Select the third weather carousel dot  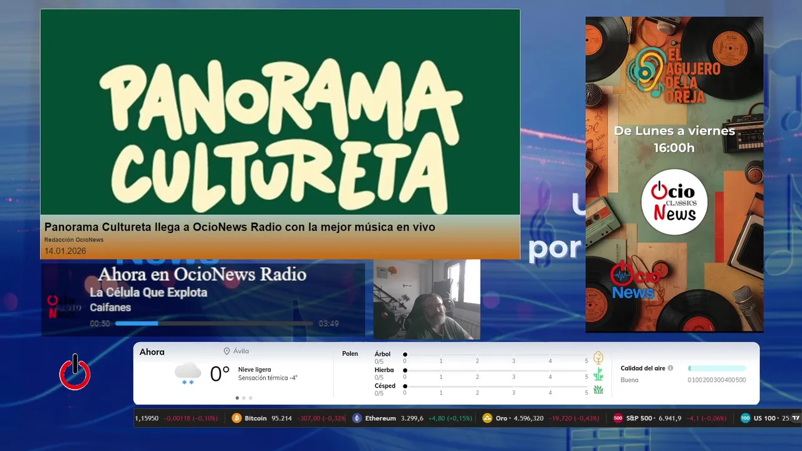[251, 398]
